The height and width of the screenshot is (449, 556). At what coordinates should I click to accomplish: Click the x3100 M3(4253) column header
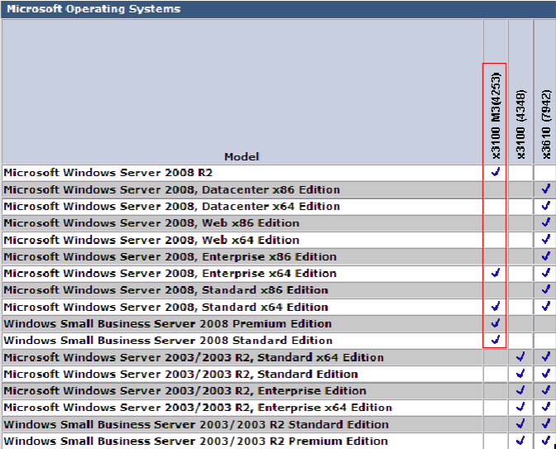coord(496,116)
